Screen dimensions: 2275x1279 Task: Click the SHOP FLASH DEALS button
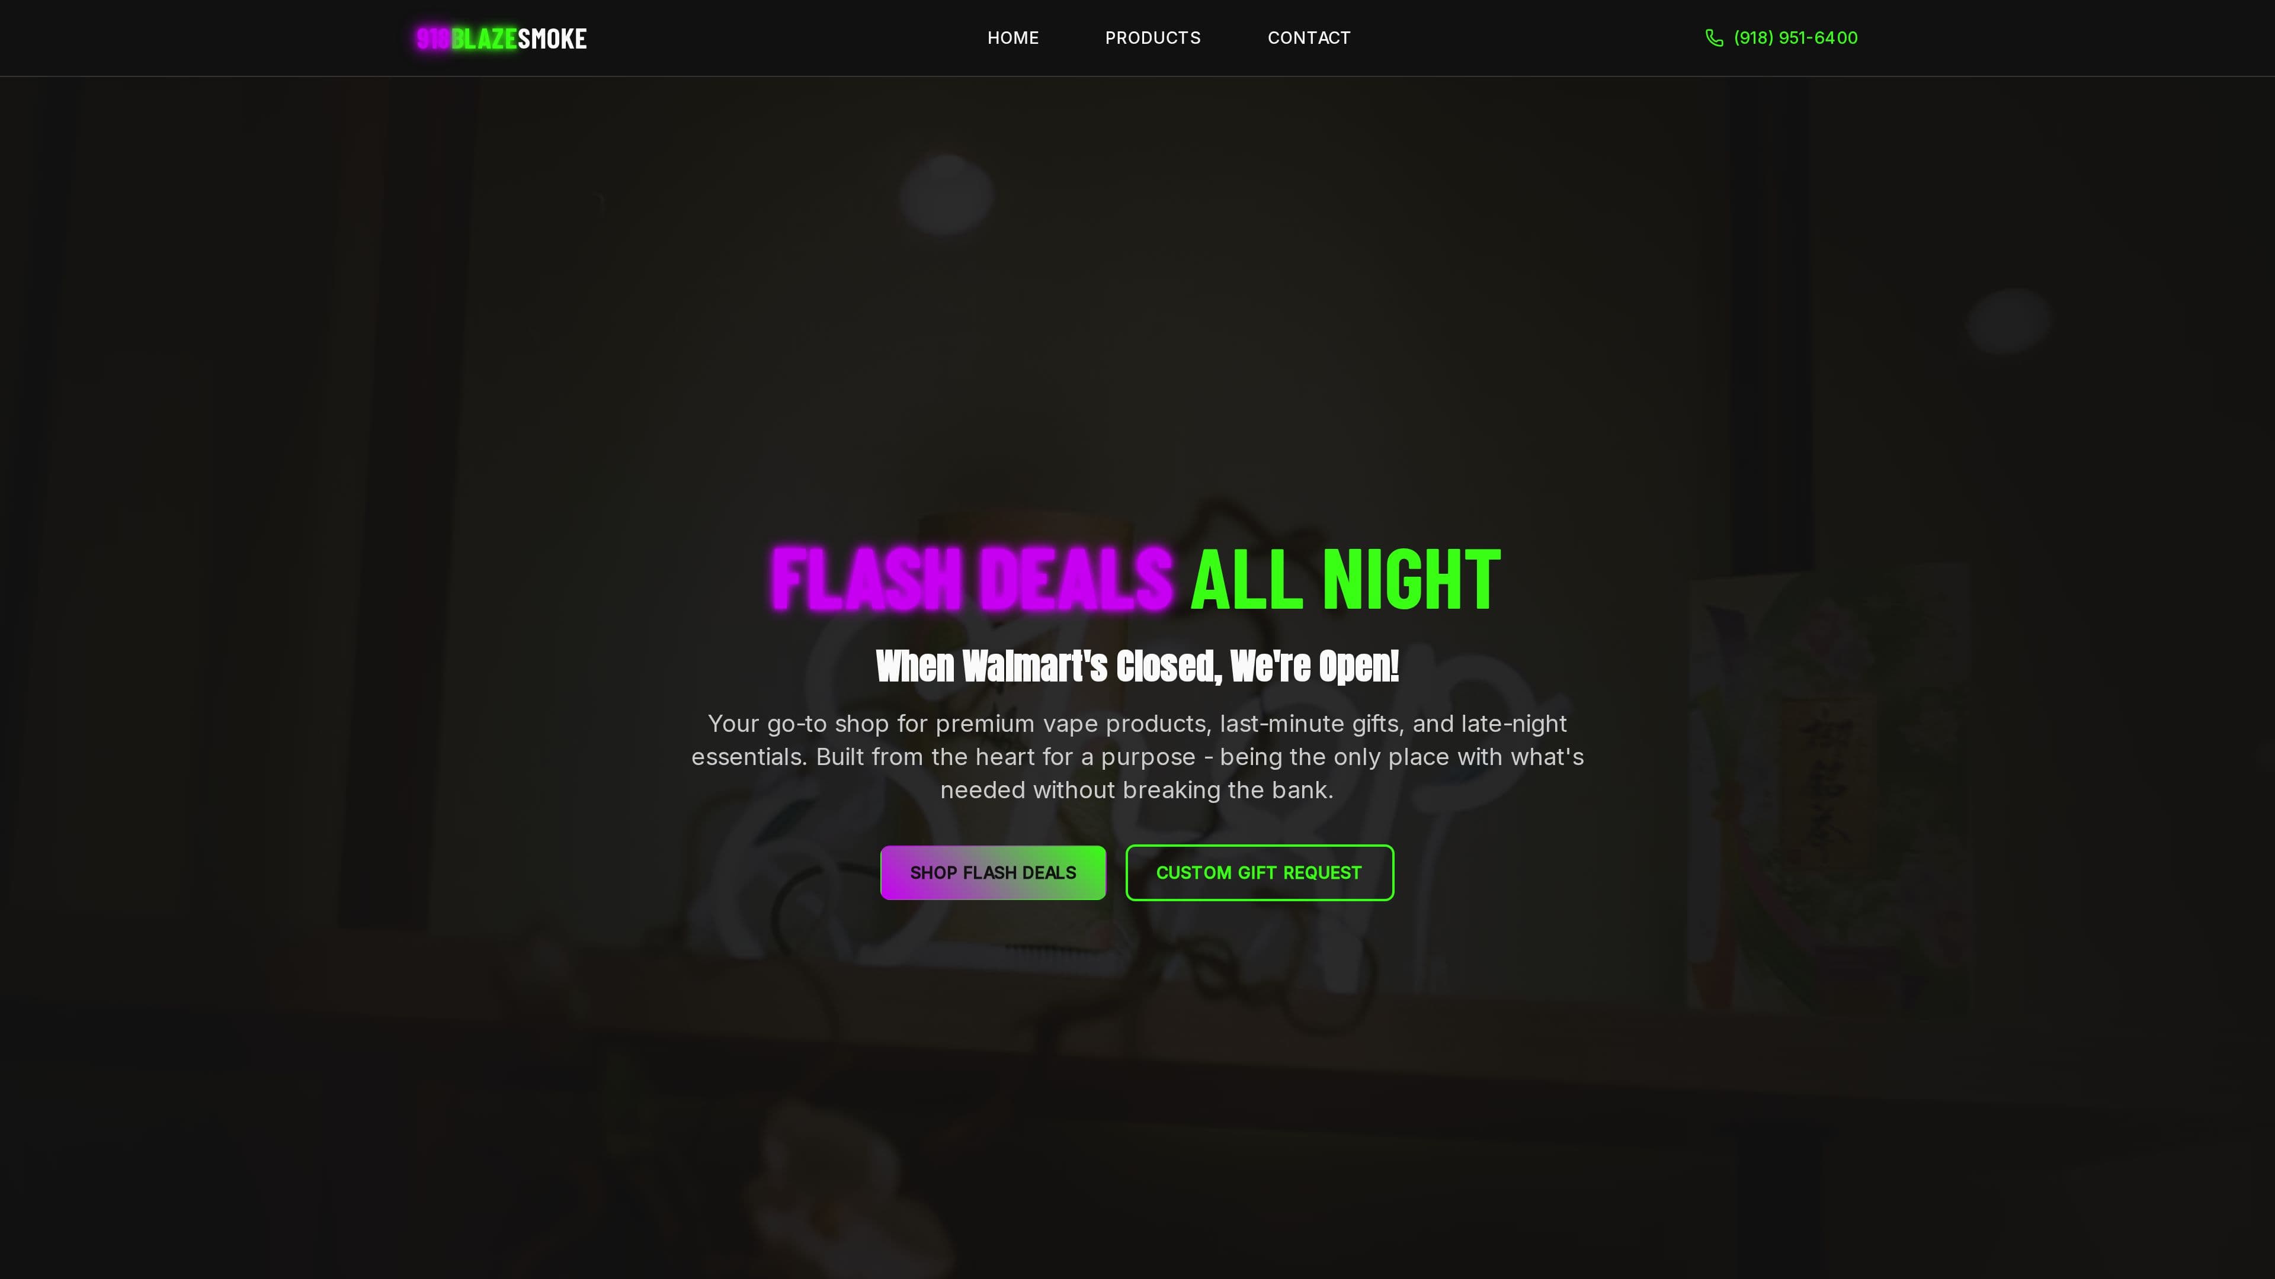tap(993, 873)
